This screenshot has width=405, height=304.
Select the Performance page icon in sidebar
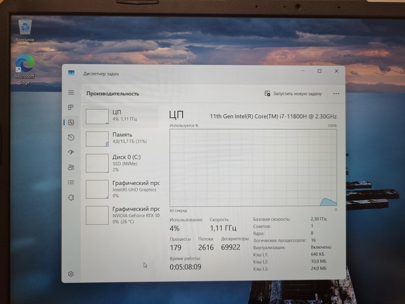point(71,122)
